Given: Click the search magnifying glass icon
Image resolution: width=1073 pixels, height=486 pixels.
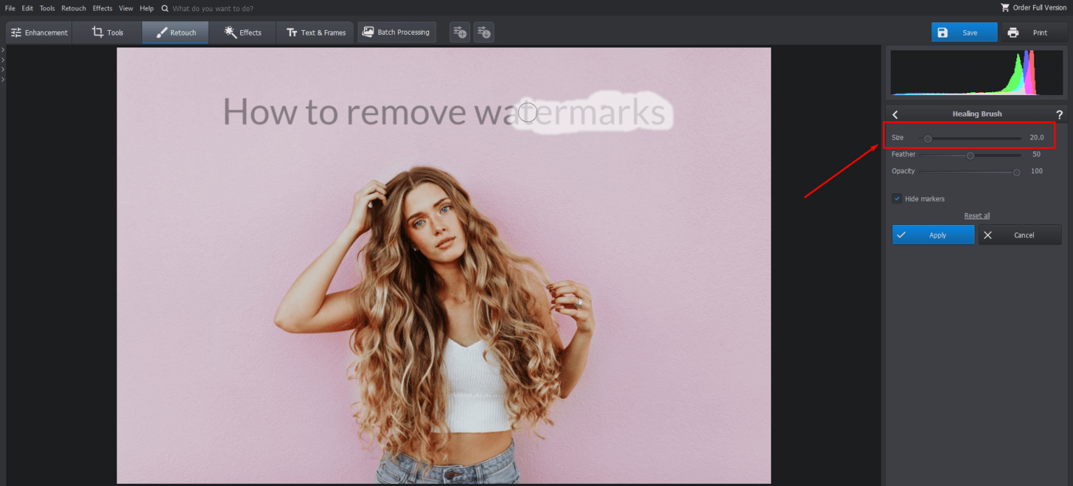Looking at the screenshot, I should tap(163, 8).
